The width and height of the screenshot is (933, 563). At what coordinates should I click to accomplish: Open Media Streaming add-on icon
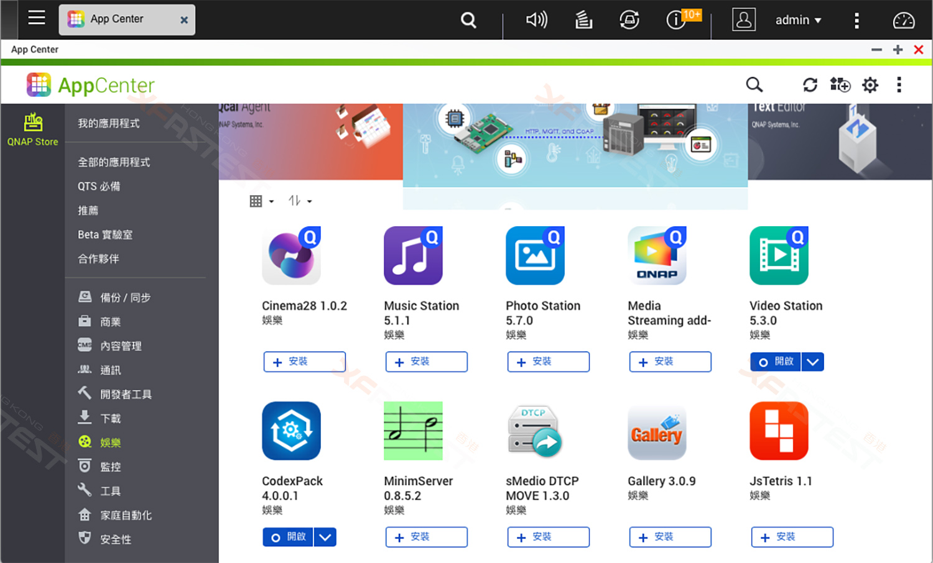click(x=657, y=255)
